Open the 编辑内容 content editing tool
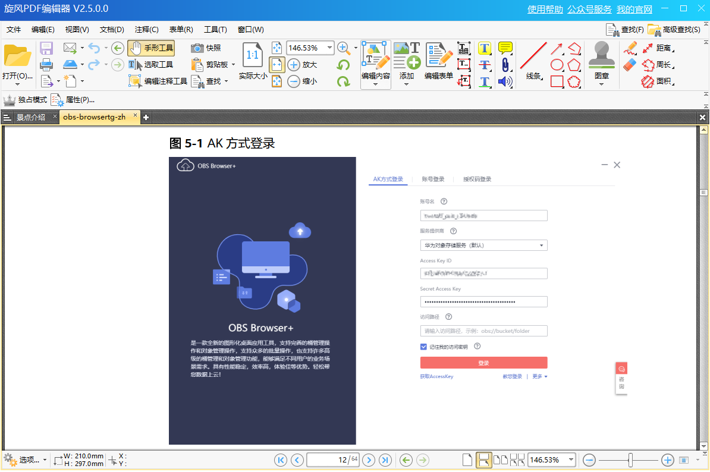710x472 pixels. point(375,56)
